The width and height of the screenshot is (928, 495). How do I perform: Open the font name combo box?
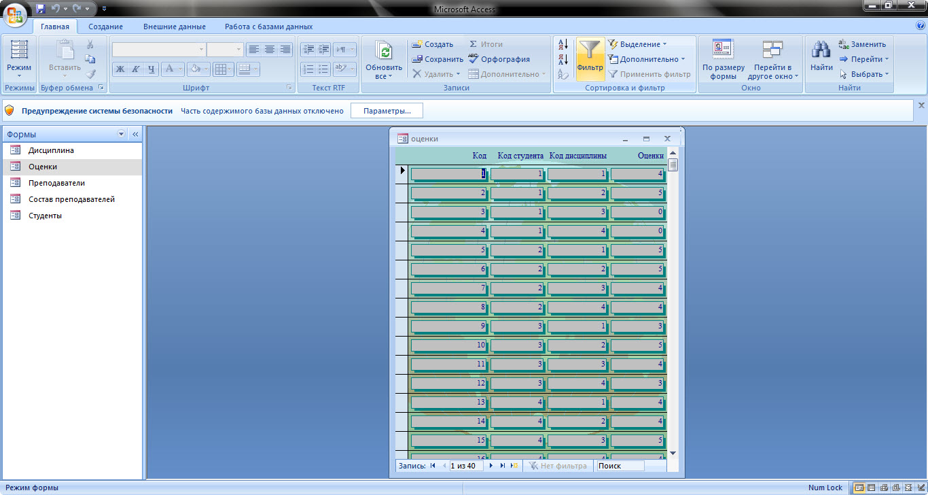pos(158,49)
